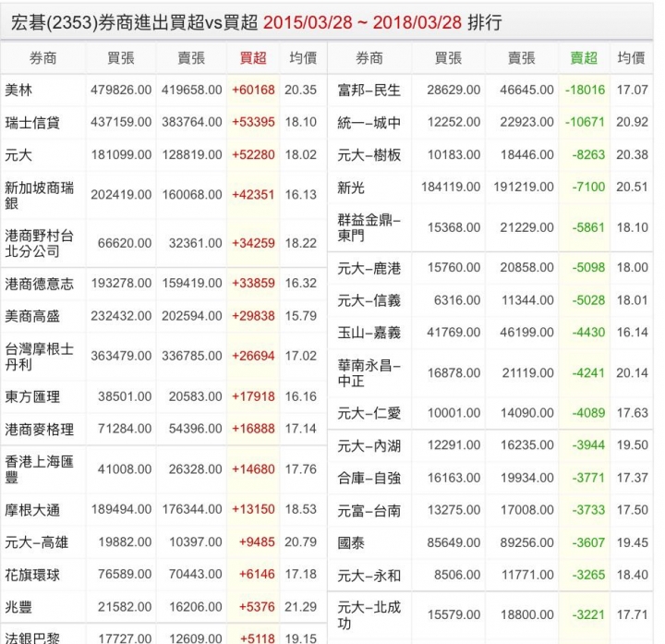Open broker 元大-樹板
Screen dimensions: 665x644
tap(369, 155)
